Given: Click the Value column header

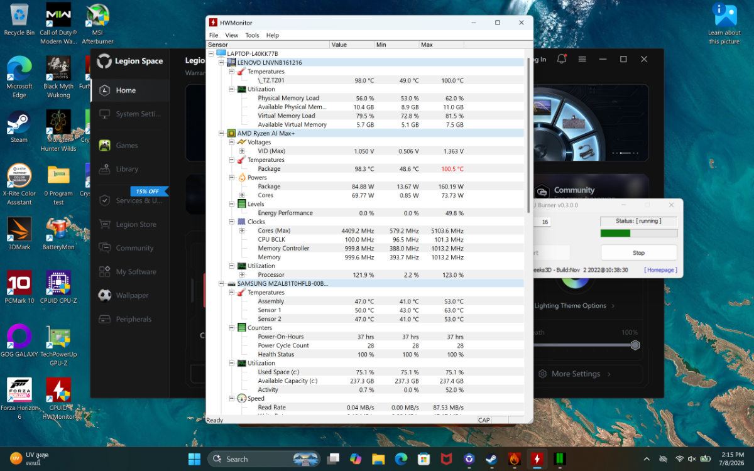Looking at the screenshot, I should [x=352, y=45].
